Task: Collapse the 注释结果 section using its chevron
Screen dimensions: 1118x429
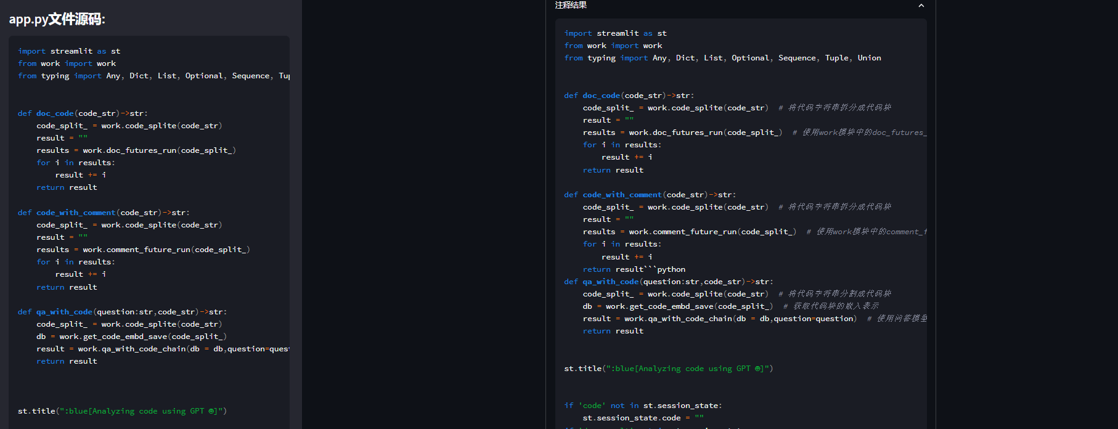Action: click(921, 6)
